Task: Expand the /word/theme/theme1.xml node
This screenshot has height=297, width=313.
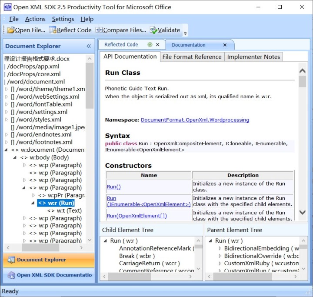Action: 7,89
